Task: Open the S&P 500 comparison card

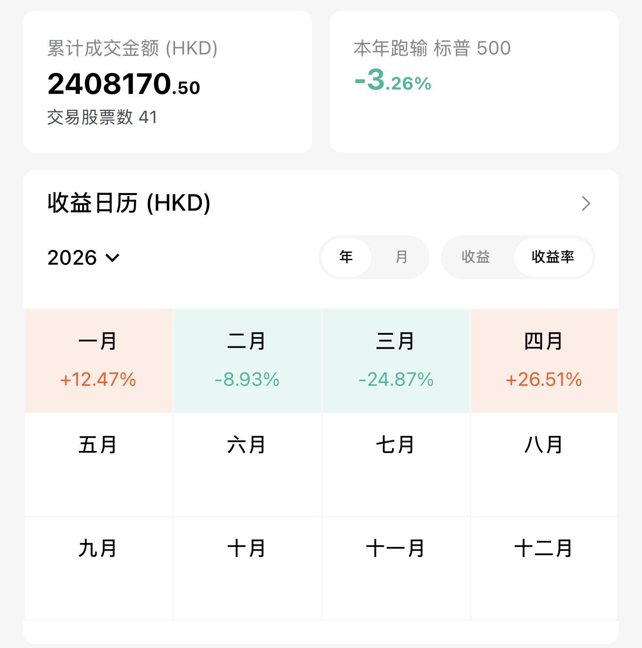Action: click(x=474, y=82)
